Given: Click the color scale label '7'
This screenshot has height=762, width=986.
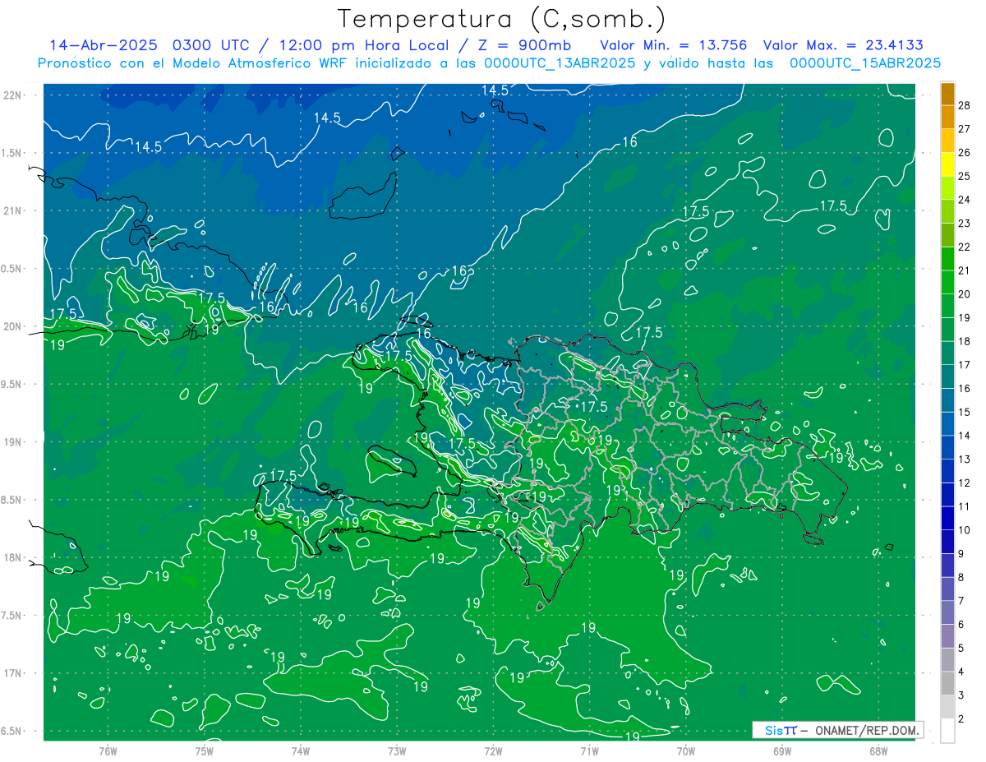Looking at the screenshot, I should [961, 601].
